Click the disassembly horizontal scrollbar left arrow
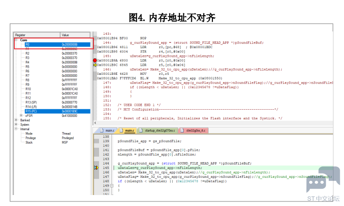This screenshot has width=344, height=206. pyautogui.click(x=95, y=123)
